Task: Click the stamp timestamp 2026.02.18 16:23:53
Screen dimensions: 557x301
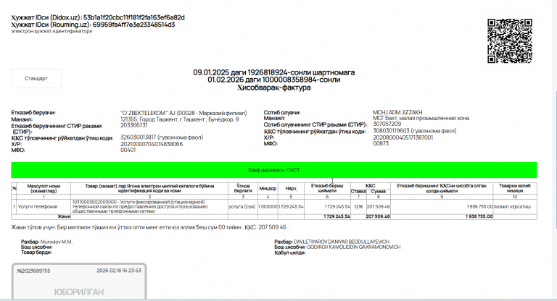Action: [x=119, y=271]
